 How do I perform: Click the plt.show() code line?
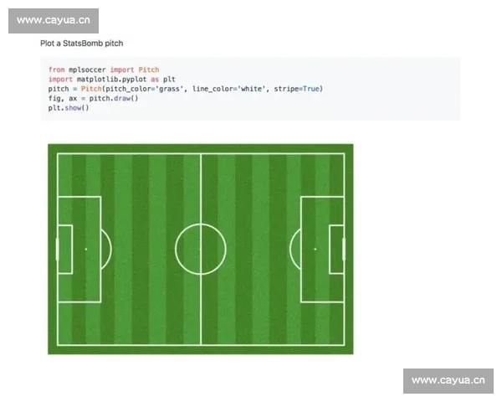pyautogui.click(x=69, y=107)
